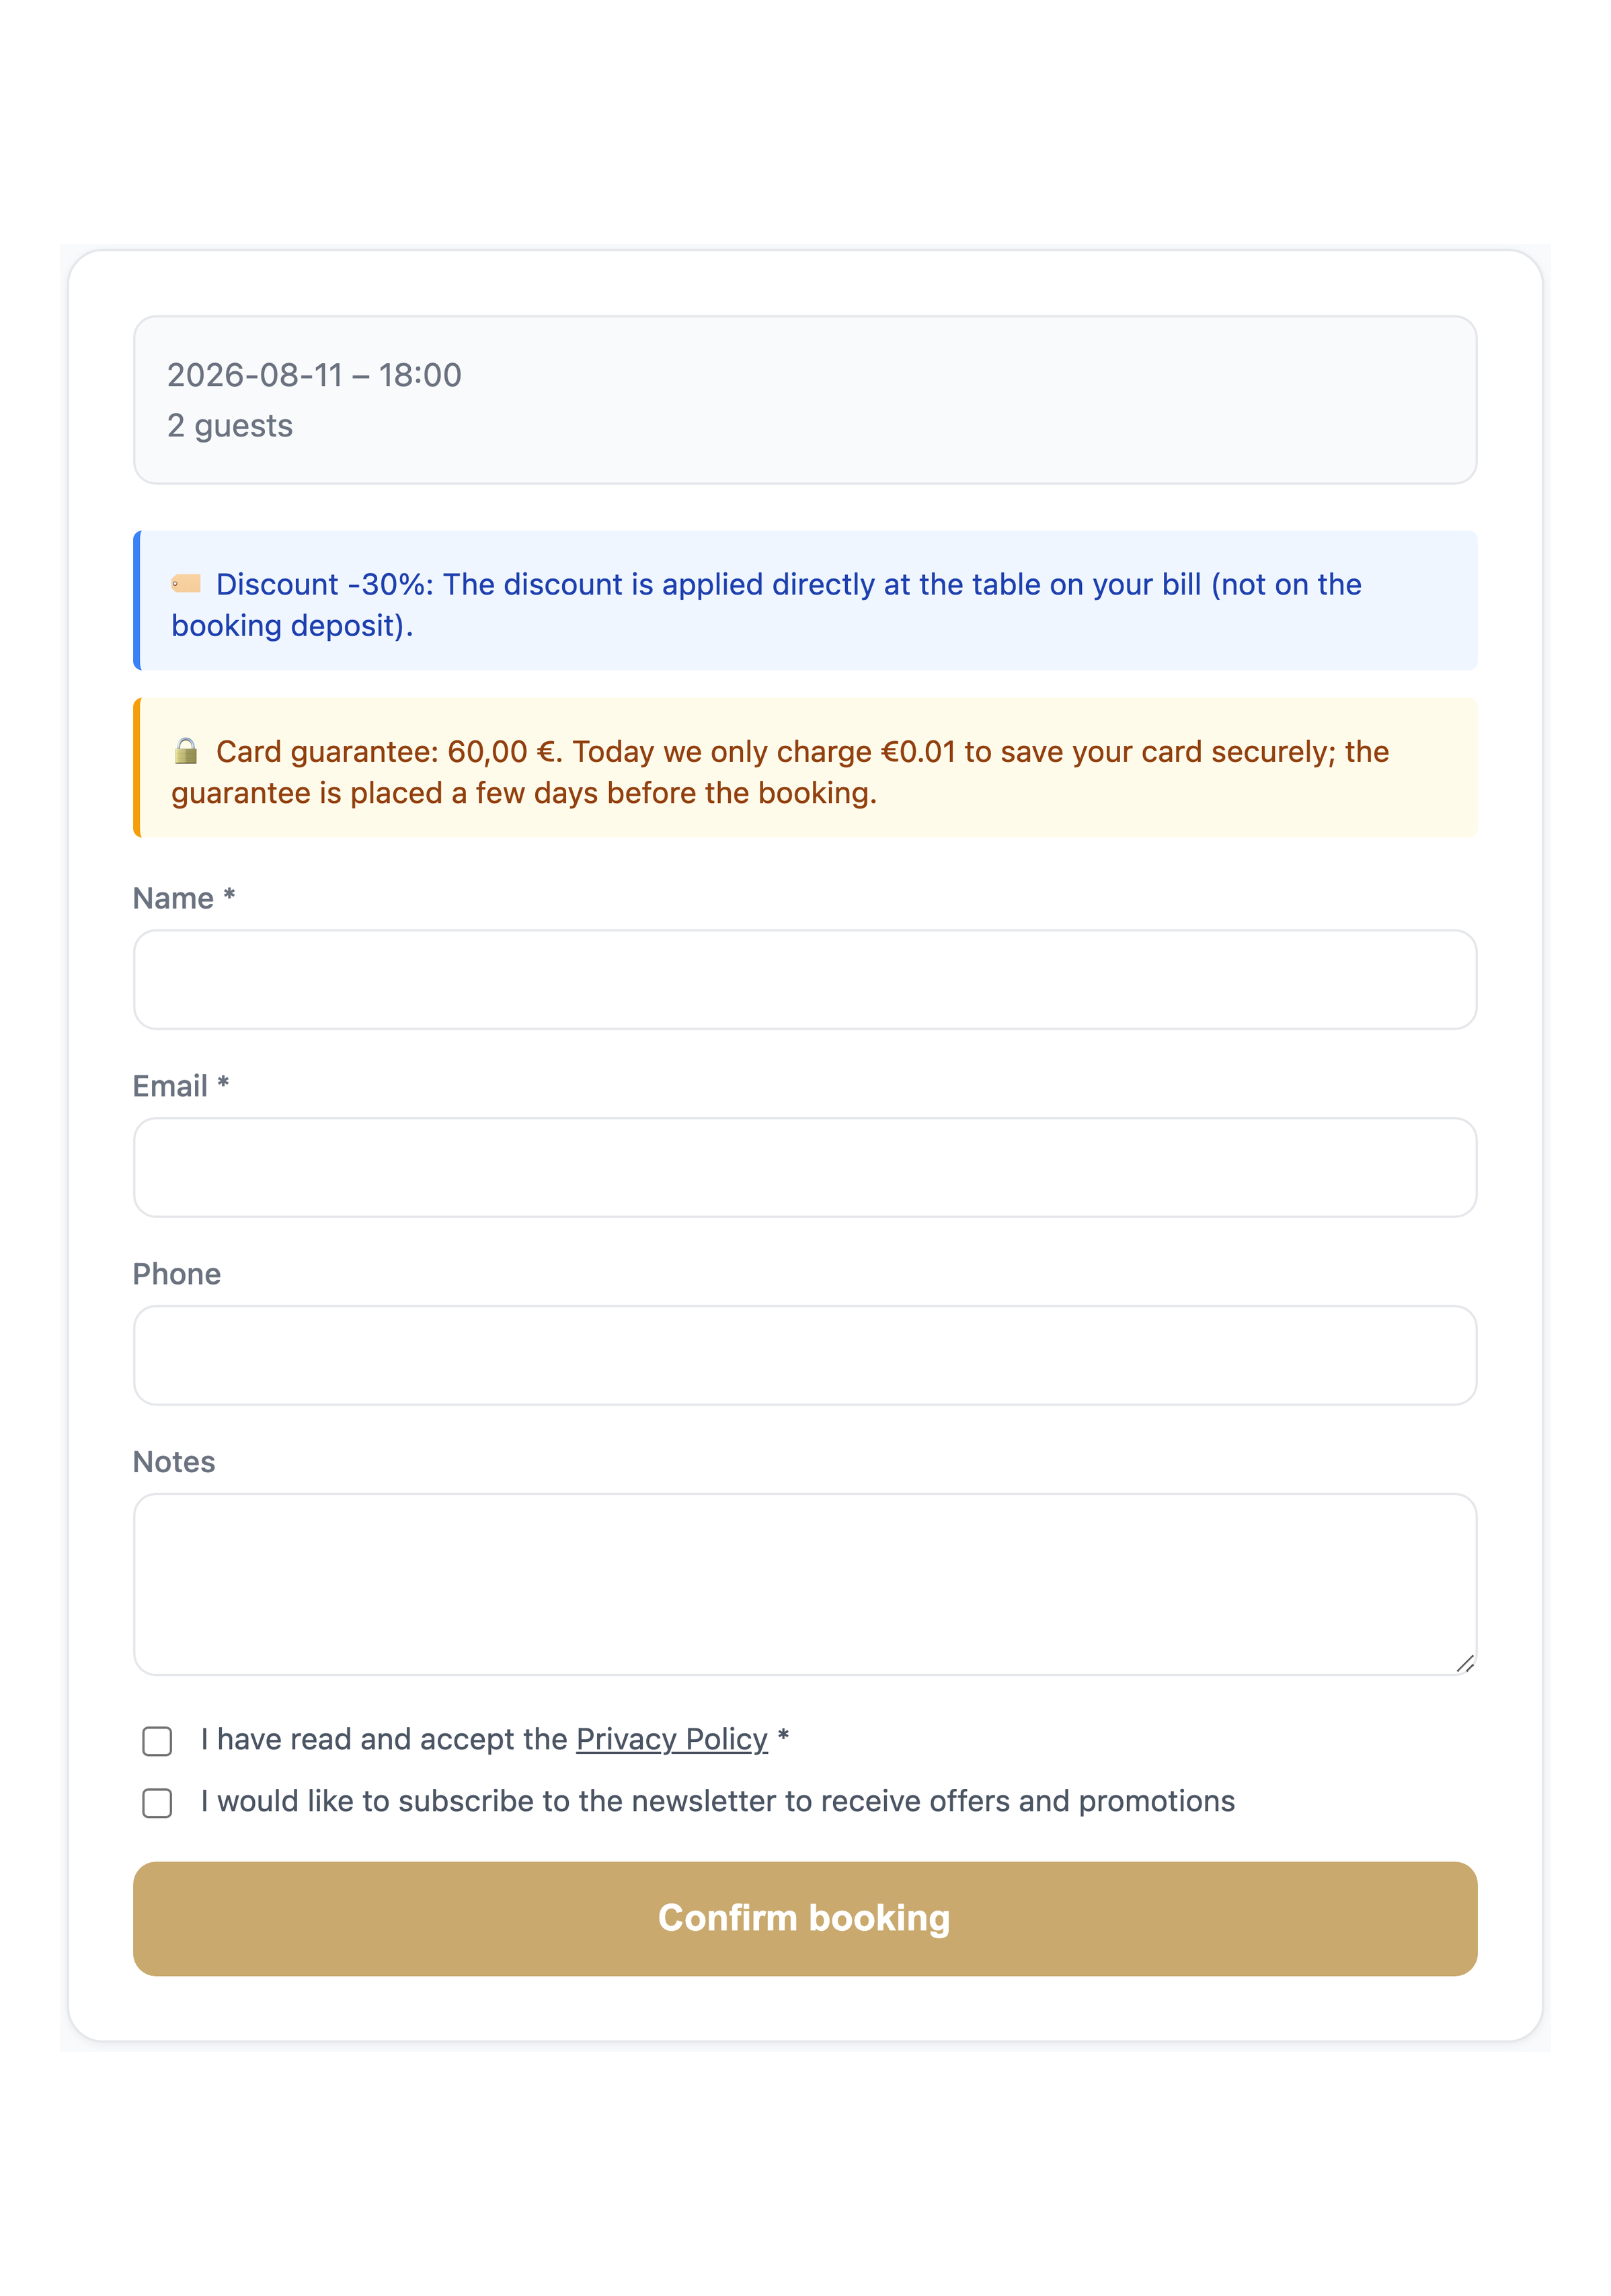This screenshot has width=1611, height=2296.
Task: Focus the Phone input field
Action: tap(805, 1355)
